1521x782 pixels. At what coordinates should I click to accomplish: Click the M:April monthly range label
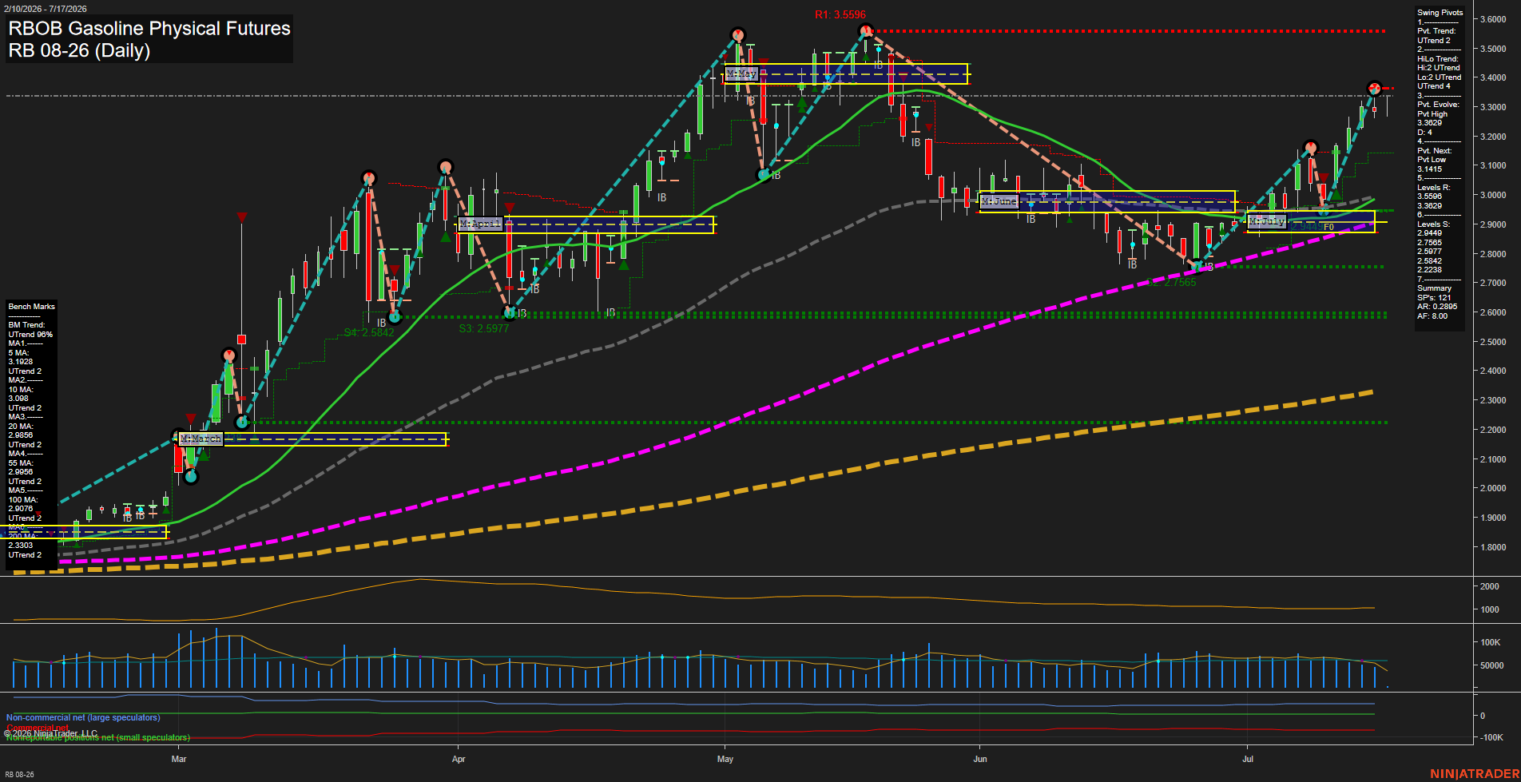coord(480,224)
